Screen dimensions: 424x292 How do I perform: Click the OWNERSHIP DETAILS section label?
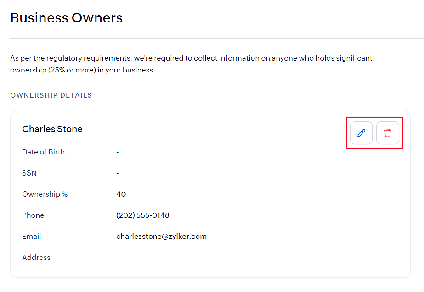51,95
